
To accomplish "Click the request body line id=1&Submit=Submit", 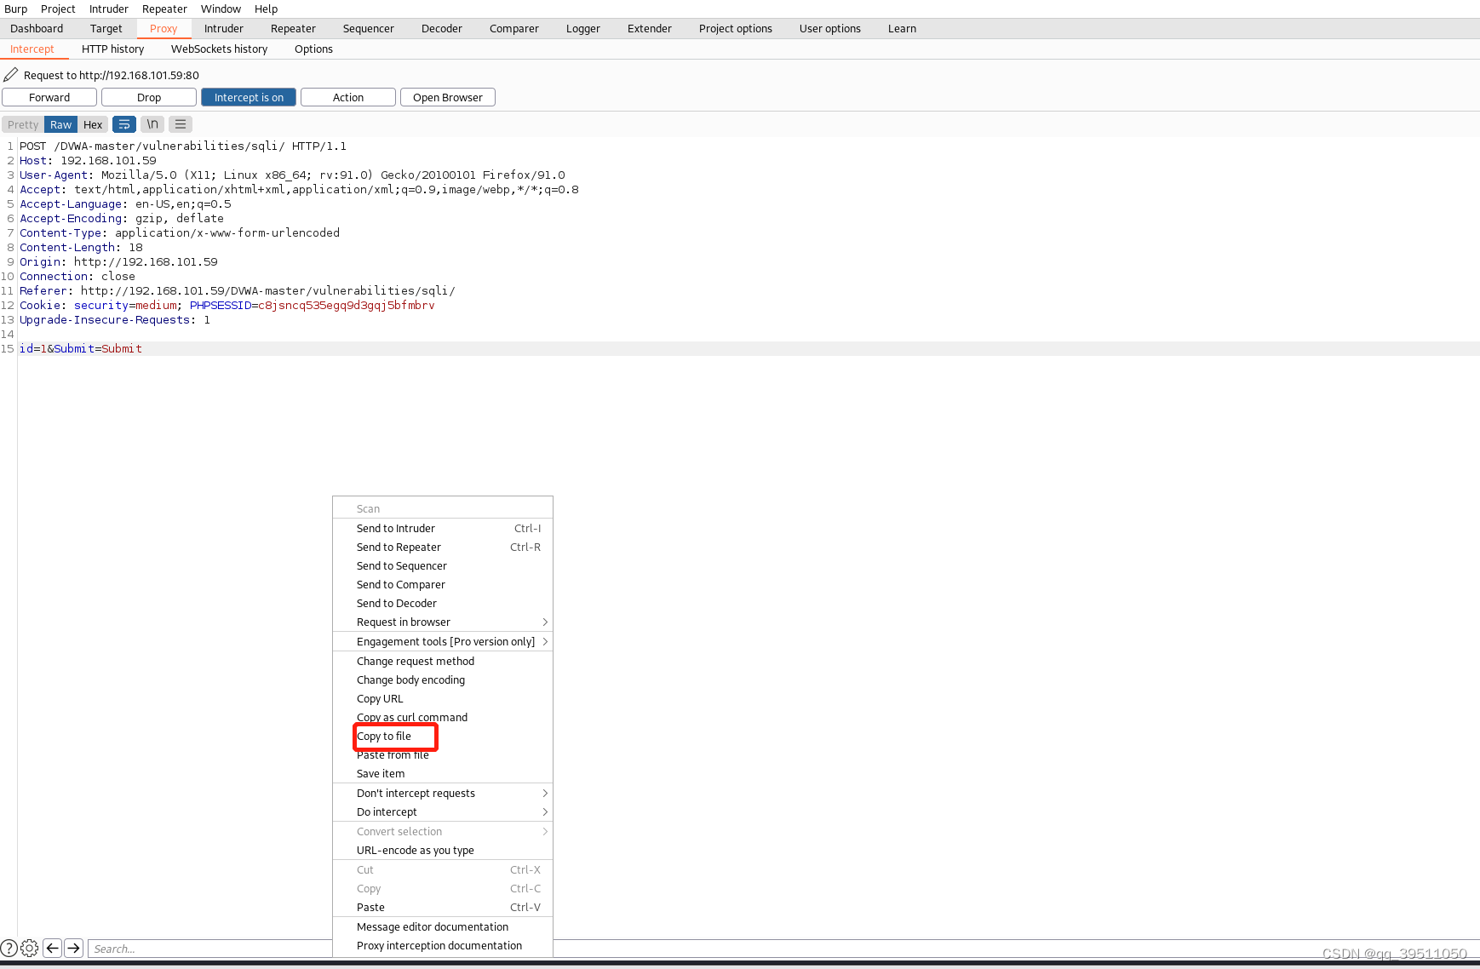I will point(81,349).
